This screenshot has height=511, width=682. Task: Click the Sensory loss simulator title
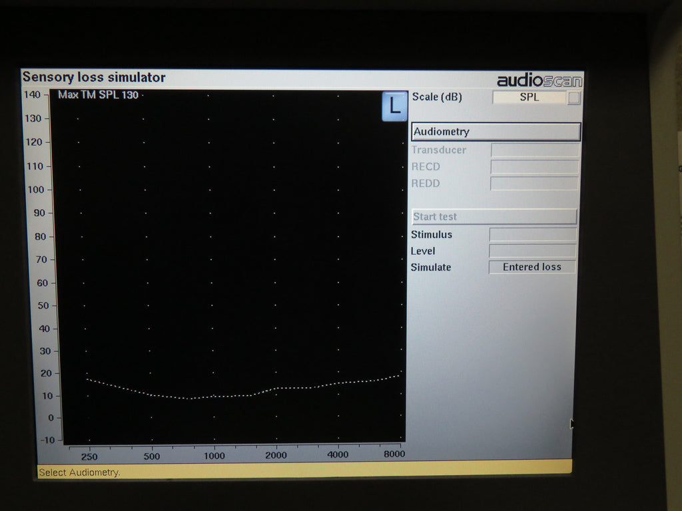(x=94, y=77)
